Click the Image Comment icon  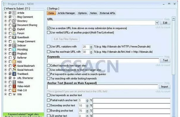tap(14, 41)
